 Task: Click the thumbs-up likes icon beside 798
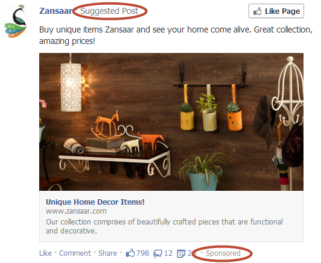130,253
